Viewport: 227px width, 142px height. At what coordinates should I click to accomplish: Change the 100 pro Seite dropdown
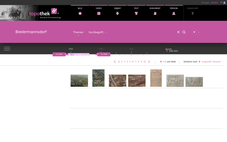(x=168, y=62)
